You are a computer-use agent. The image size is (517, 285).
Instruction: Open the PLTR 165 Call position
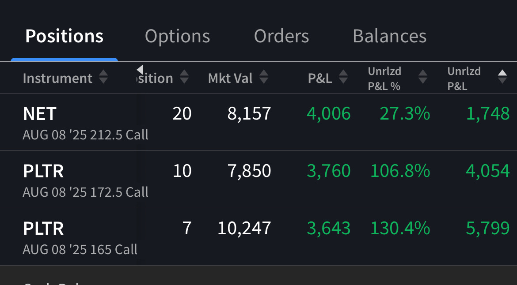coord(80,236)
